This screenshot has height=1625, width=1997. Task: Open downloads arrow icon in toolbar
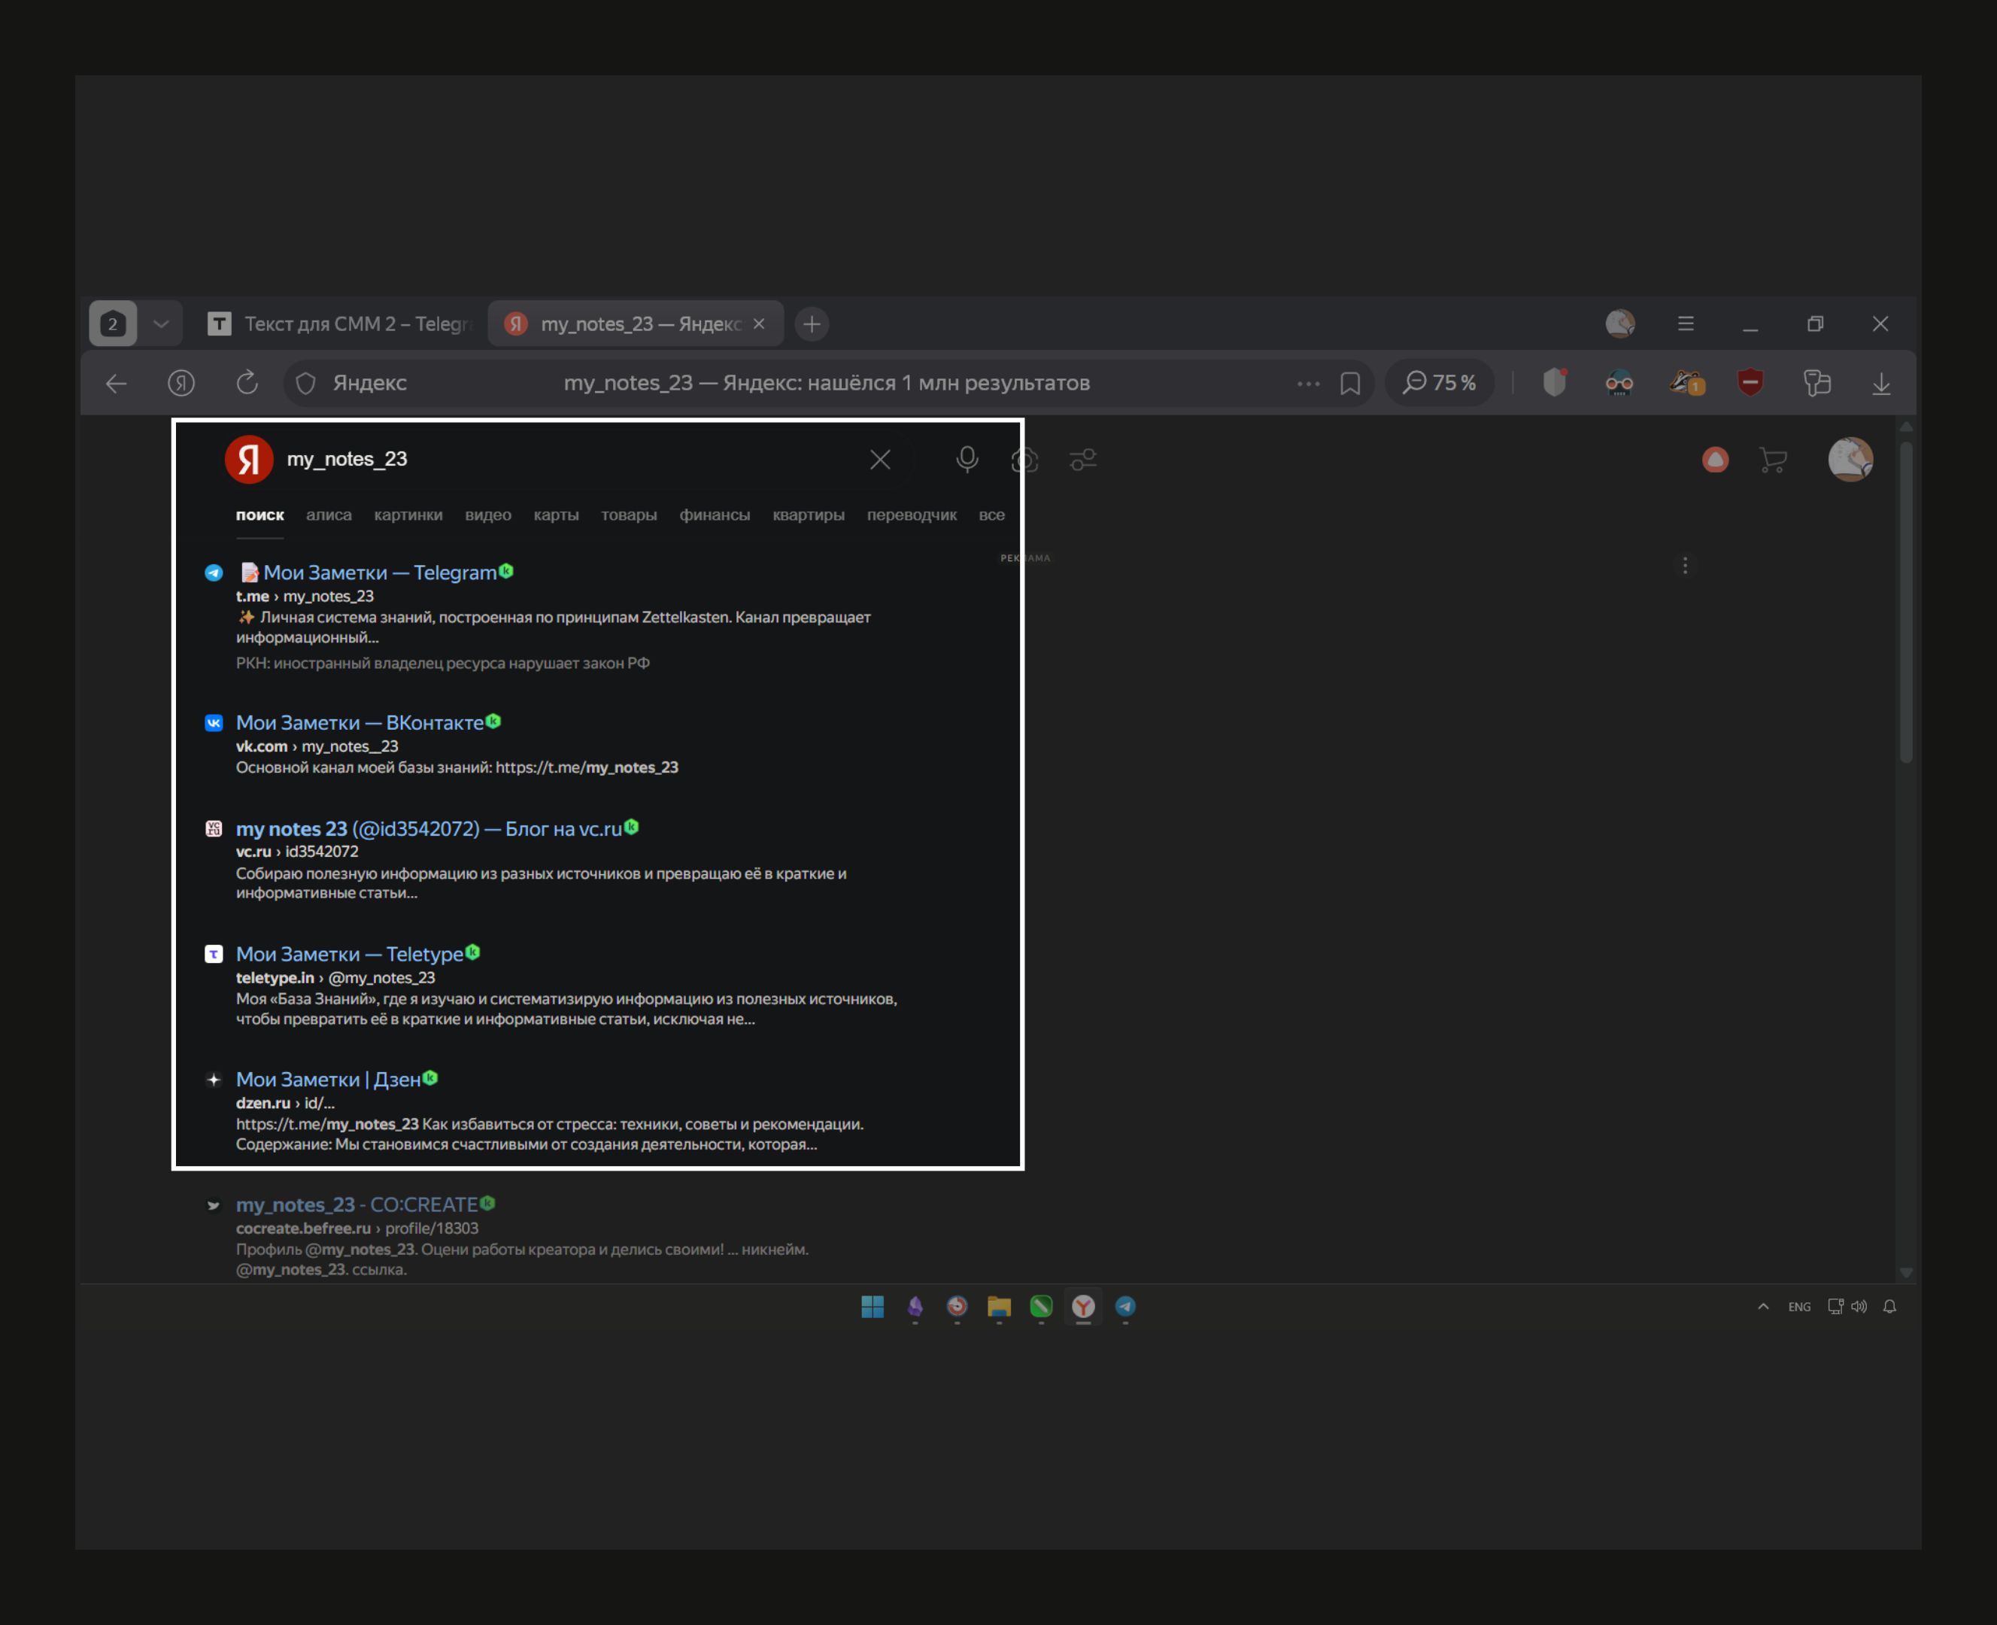[1881, 383]
